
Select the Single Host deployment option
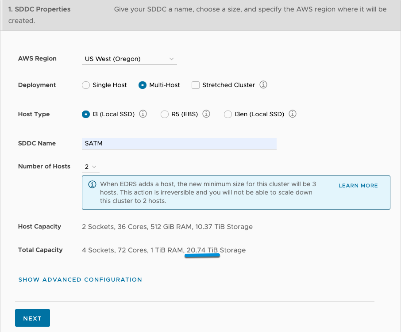(x=86, y=85)
